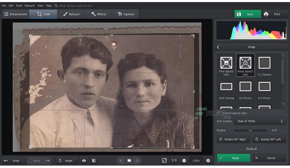This screenshot has height=168, width=290.
Task: Switch to the Captions tab
Action: 126,14
